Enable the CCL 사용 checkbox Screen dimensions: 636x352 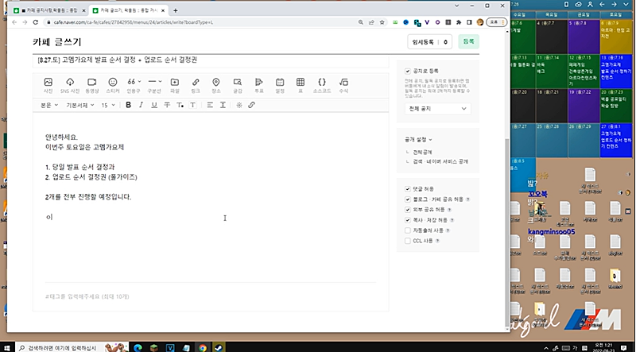click(x=408, y=241)
